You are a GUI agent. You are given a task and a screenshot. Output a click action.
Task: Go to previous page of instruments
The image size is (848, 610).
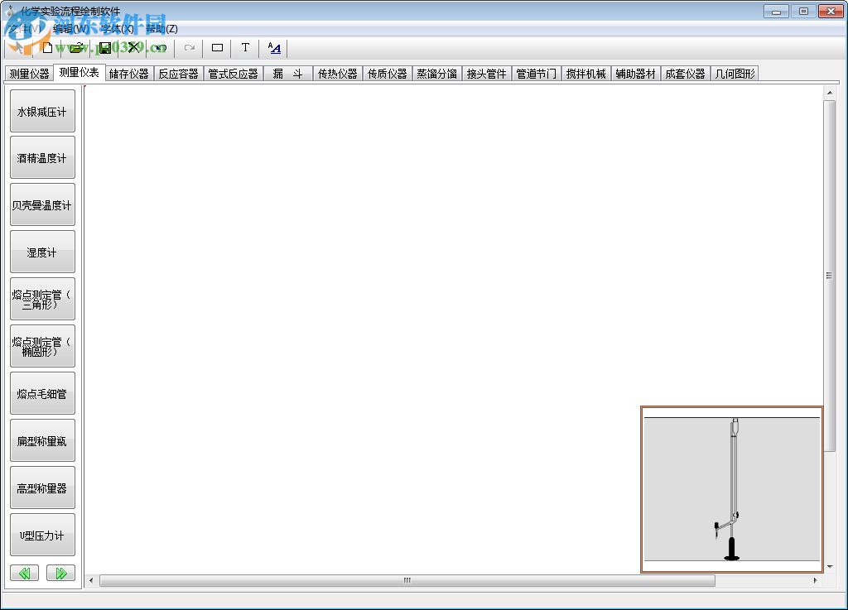(x=24, y=573)
